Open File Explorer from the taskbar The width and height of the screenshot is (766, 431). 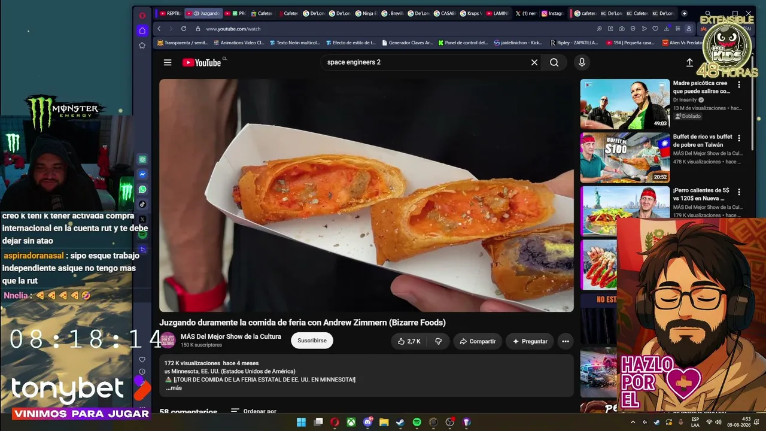click(x=384, y=422)
